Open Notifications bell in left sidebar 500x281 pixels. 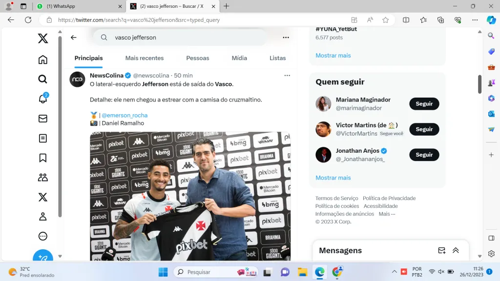click(x=43, y=99)
